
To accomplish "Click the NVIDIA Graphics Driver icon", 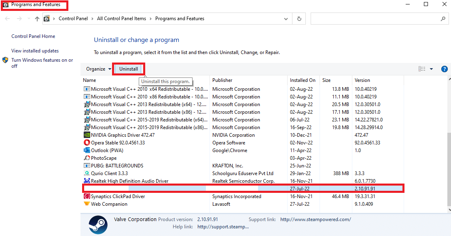I will click(x=87, y=135).
